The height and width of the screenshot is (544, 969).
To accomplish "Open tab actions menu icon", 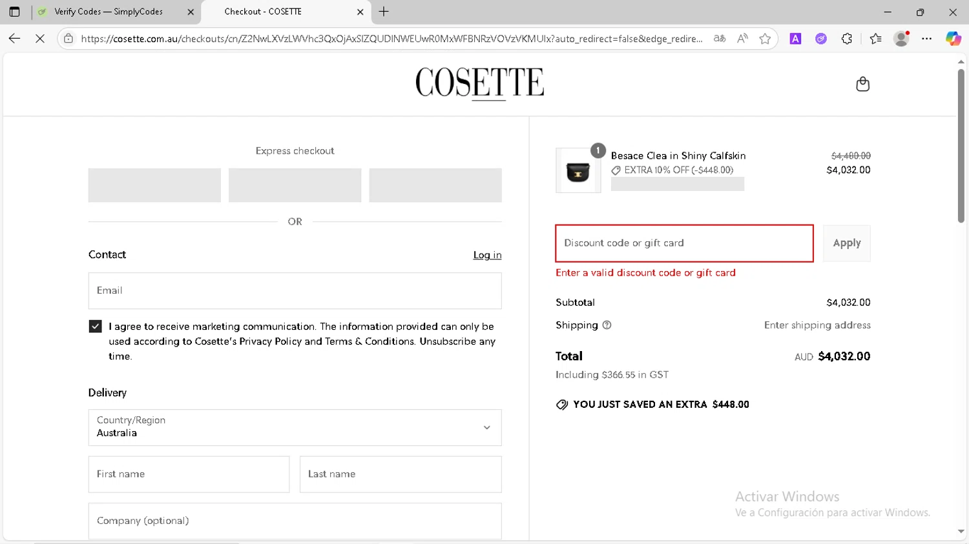I will (x=14, y=12).
